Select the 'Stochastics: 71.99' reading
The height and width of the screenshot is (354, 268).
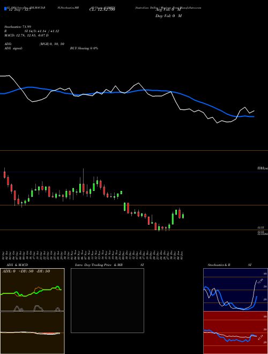(18, 27)
